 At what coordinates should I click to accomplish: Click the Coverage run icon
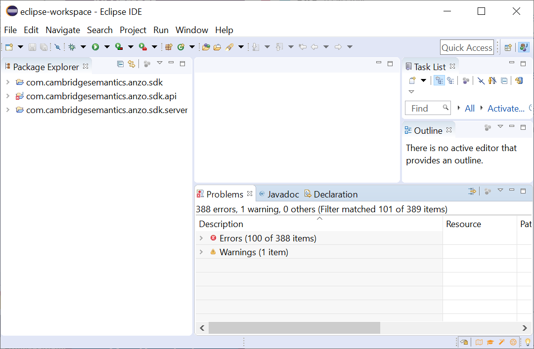(119, 47)
